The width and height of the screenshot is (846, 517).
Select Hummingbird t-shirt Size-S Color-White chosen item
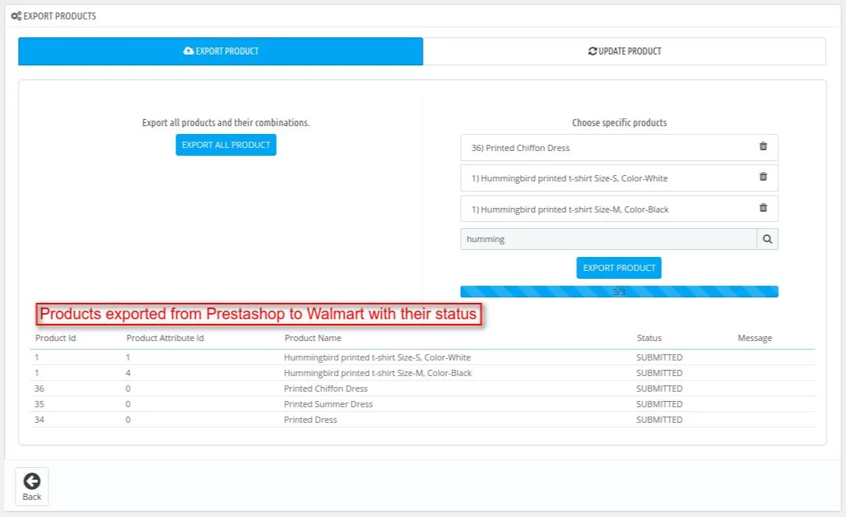pos(619,178)
